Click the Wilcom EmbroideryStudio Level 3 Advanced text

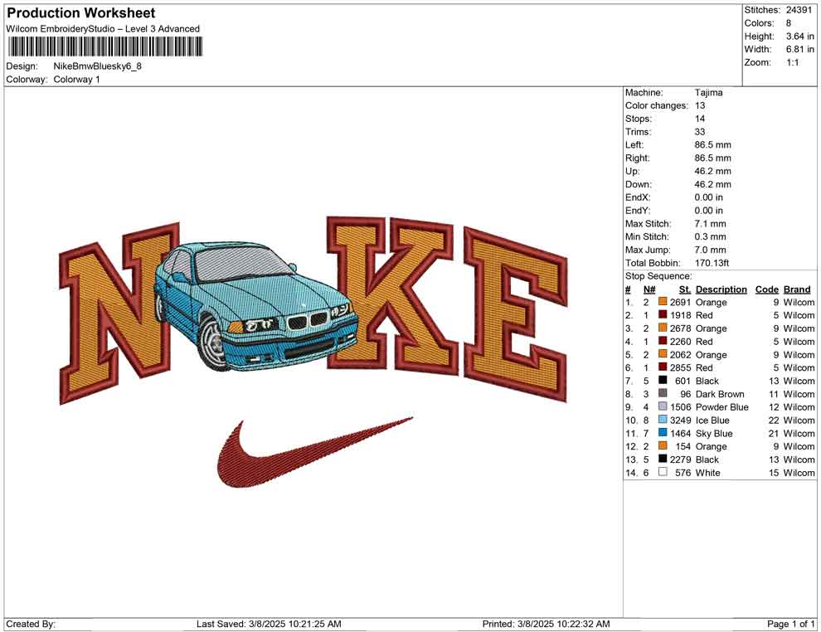click(103, 29)
